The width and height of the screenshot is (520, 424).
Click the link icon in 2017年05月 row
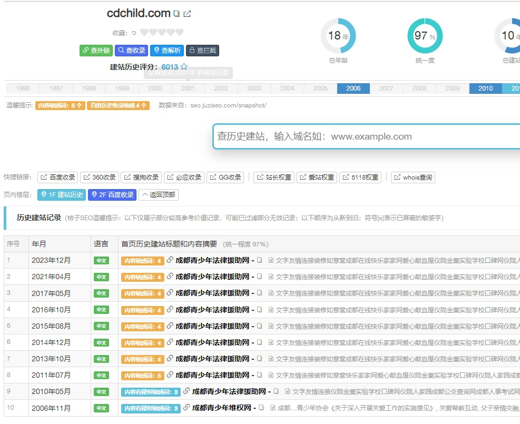point(170,293)
